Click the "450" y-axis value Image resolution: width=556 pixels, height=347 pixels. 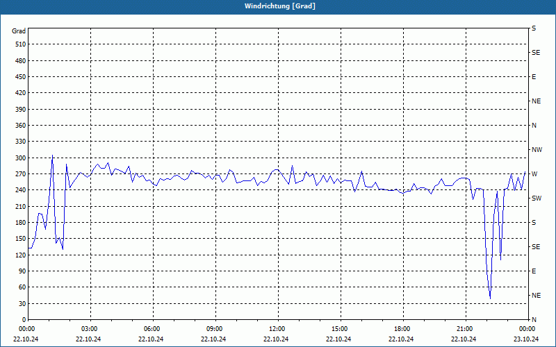[21, 77]
